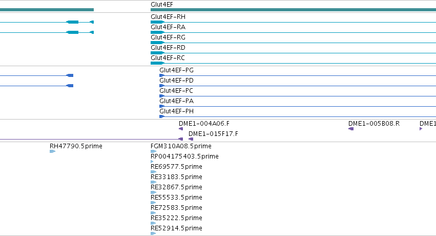This screenshot has width=436, height=236.
Task: Open the Glut4EF-PH protein label
Action: pos(176,111)
